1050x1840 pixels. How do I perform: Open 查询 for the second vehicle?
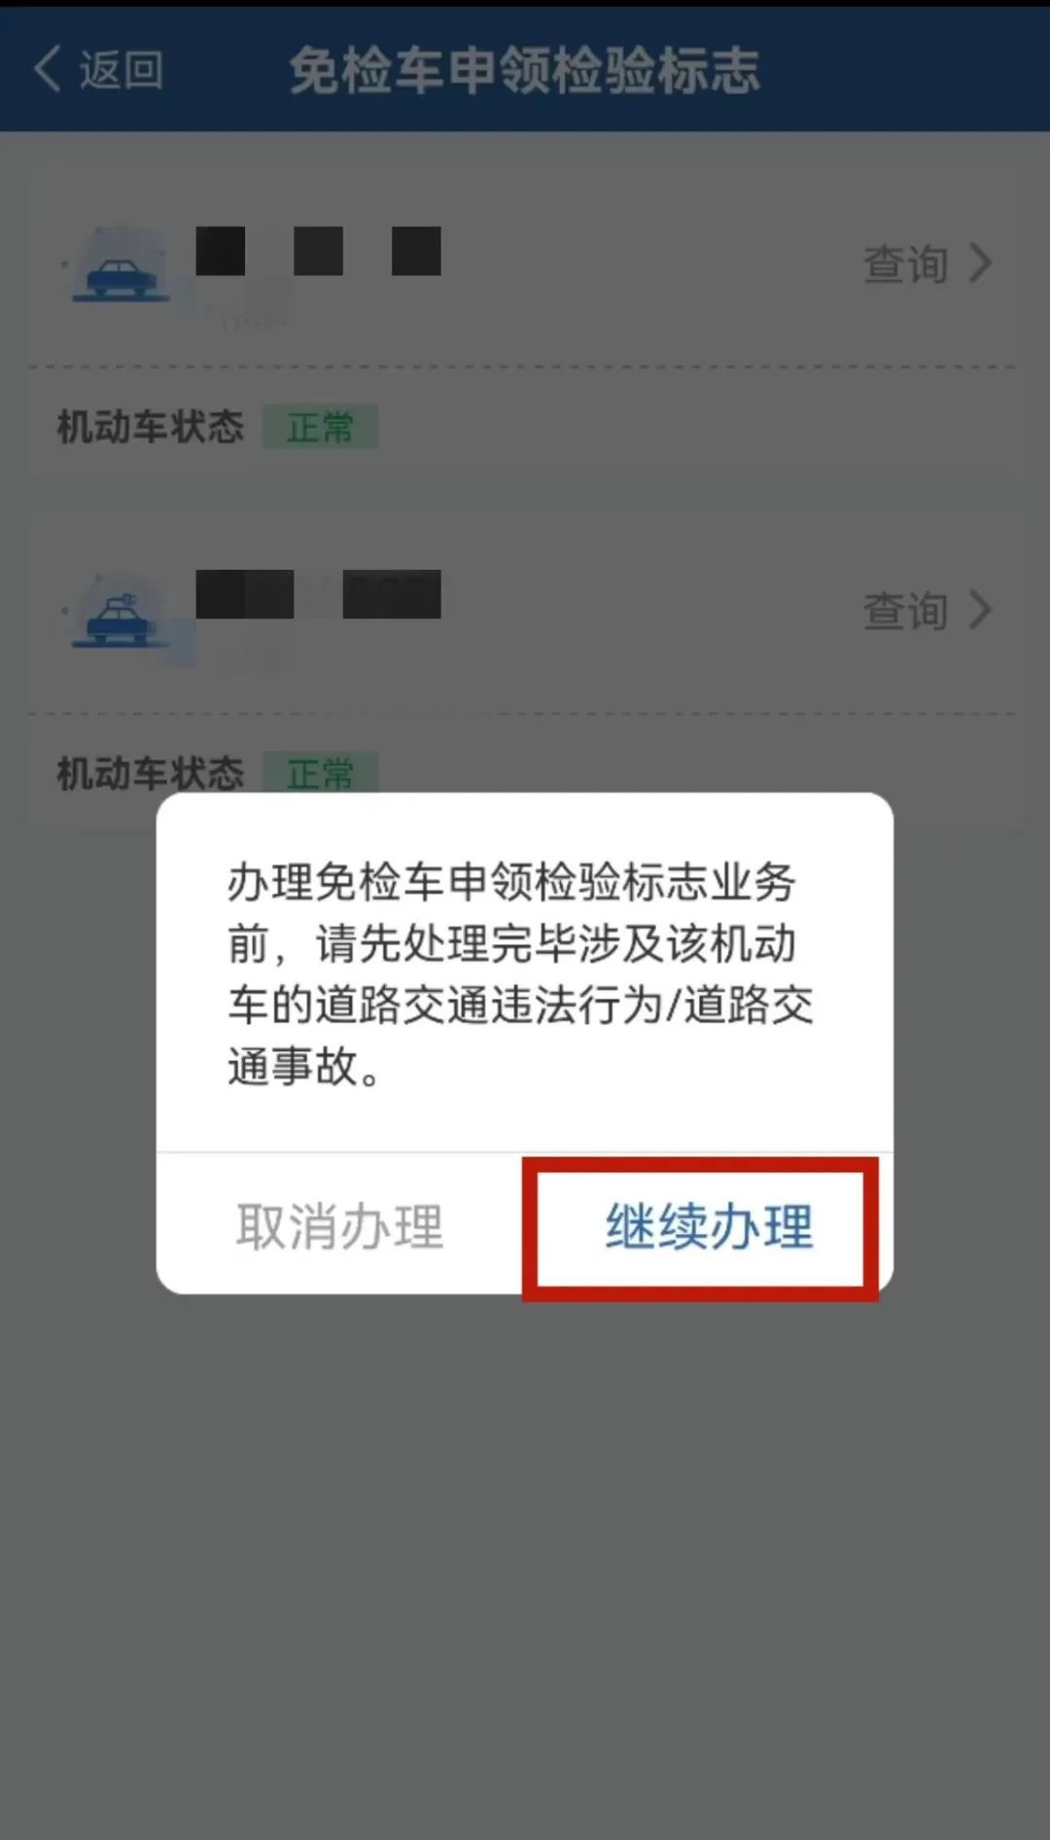[905, 611]
